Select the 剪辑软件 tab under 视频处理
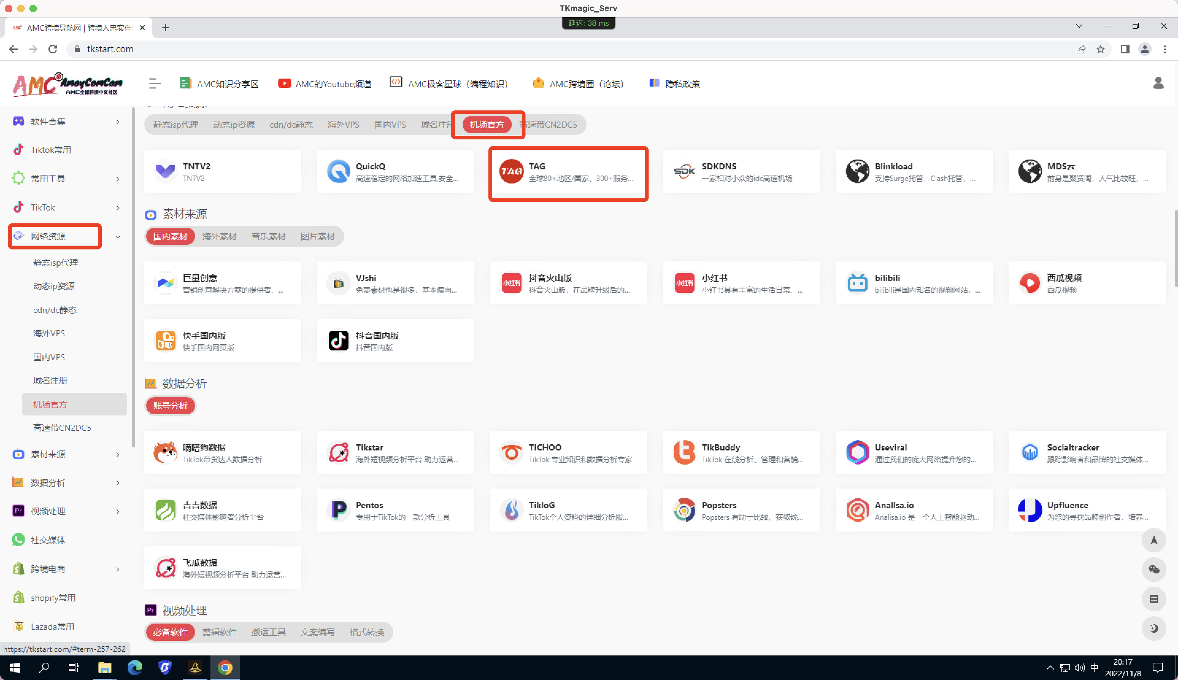This screenshot has width=1178, height=680. point(219,632)
